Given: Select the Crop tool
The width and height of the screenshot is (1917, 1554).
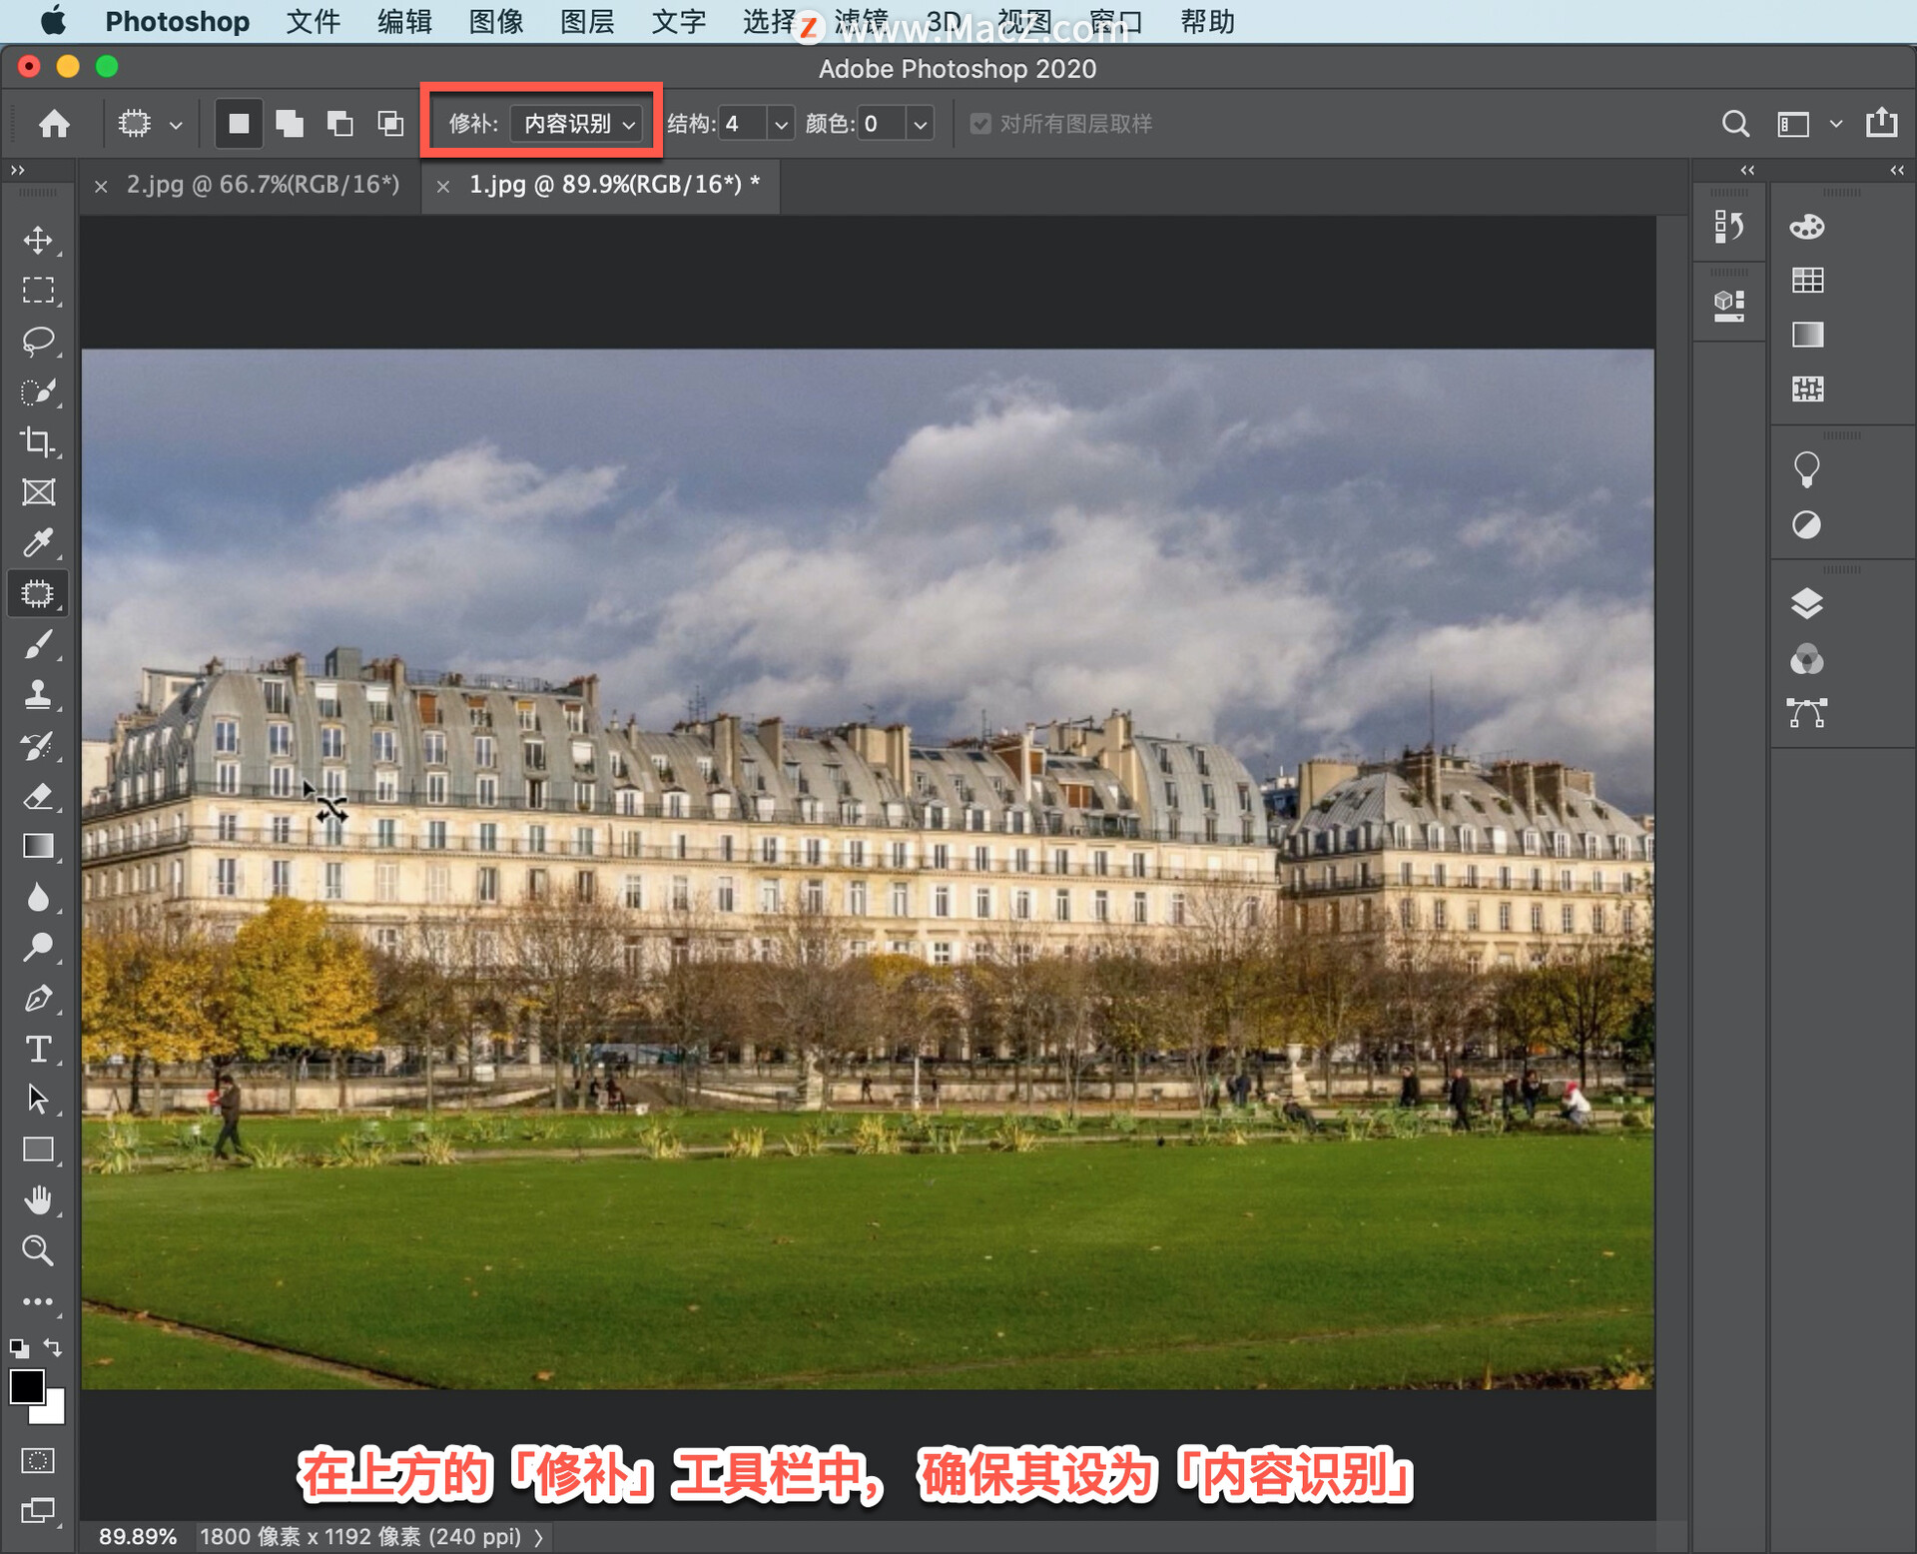Looking at the screenshot, I should tap(38, 442).
